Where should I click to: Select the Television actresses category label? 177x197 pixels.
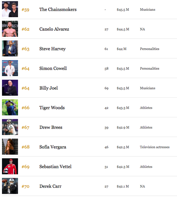tap(154, 147)
